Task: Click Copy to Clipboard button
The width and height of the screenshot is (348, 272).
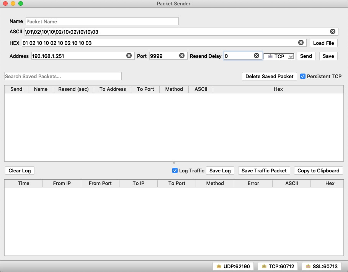Action: click(x=318, y=170)
